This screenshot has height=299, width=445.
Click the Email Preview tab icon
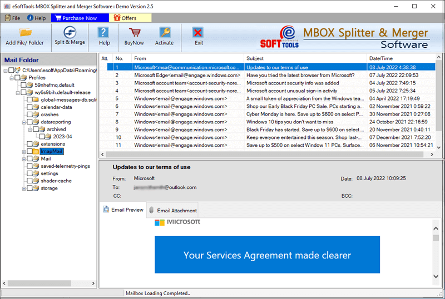(x=106, y=210)
